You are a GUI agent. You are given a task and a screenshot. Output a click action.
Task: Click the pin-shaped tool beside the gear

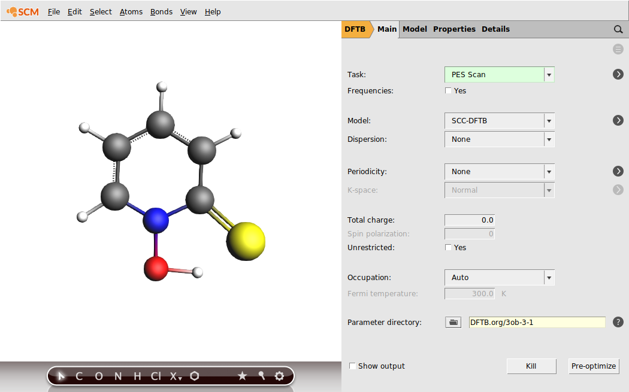point(262,376)
